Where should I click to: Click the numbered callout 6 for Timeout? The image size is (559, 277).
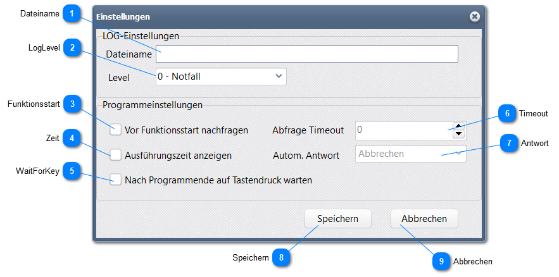coord(507,114)
